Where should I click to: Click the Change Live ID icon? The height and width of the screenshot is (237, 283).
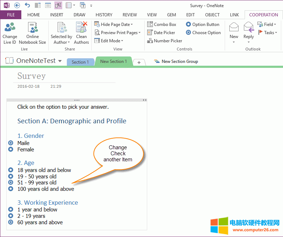coord(10,28)
